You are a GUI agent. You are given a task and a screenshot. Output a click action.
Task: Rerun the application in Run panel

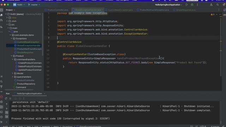coord(6,98)
